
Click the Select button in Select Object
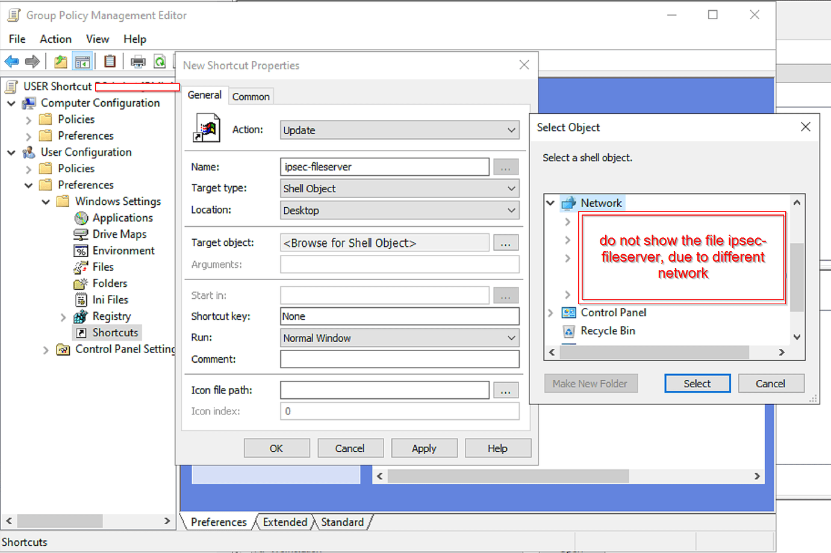[697, 383]
